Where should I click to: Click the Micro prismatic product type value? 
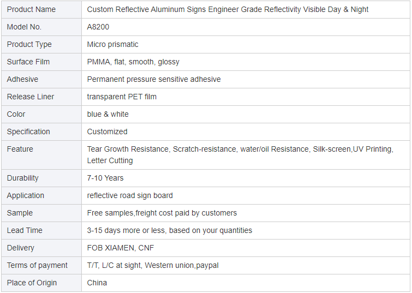click(112, 44)
